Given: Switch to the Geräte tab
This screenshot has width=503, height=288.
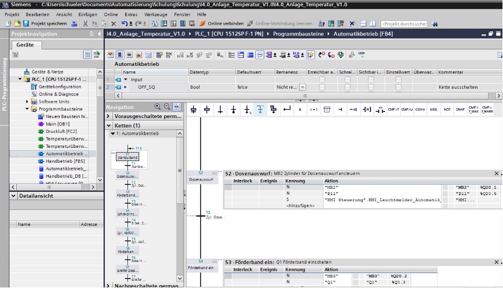Looking at the screenshot, I should (24, 44).
